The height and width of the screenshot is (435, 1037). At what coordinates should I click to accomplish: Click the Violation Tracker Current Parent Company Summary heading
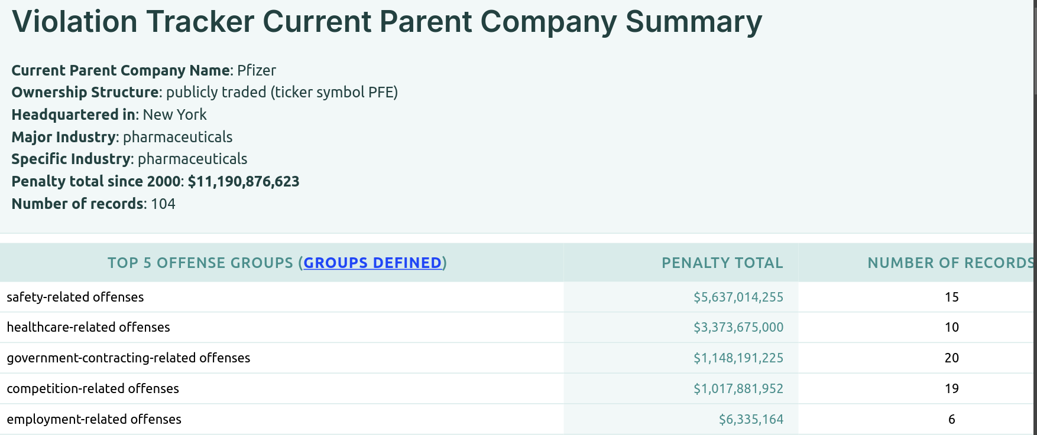click(387, 22)
